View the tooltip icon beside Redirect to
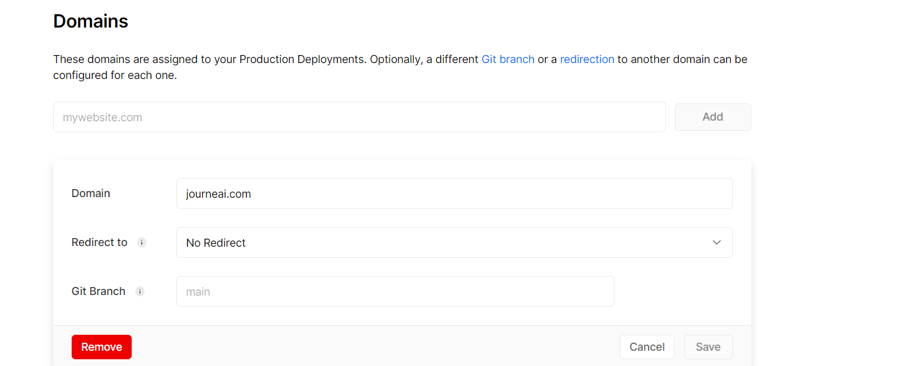The image size is (899, 366). tap(141, 242)
